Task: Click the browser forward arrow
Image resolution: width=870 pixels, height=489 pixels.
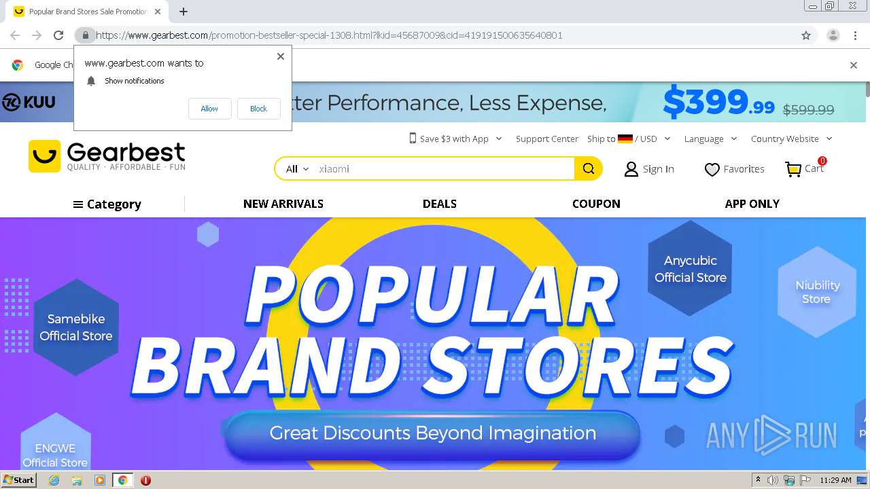Action: click(37, 35)
